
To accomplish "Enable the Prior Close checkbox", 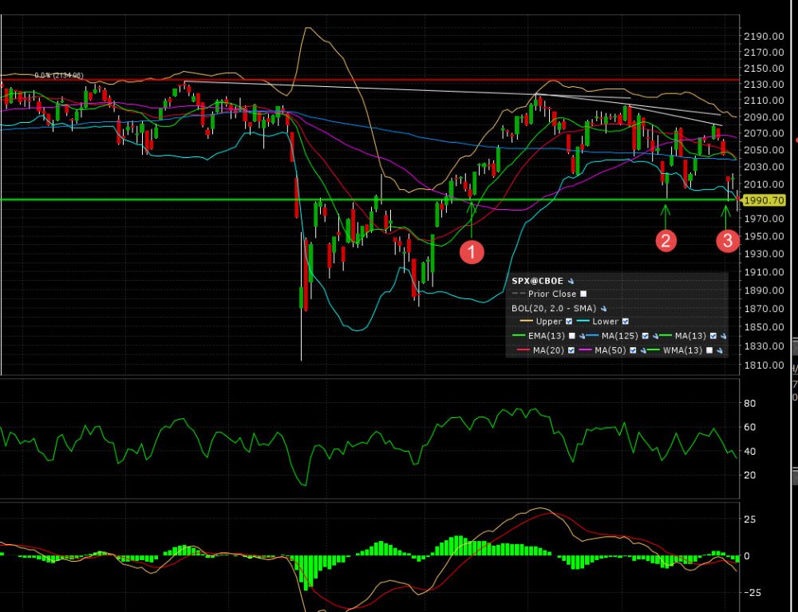I will pyautogui.click(x=583, y=294).
